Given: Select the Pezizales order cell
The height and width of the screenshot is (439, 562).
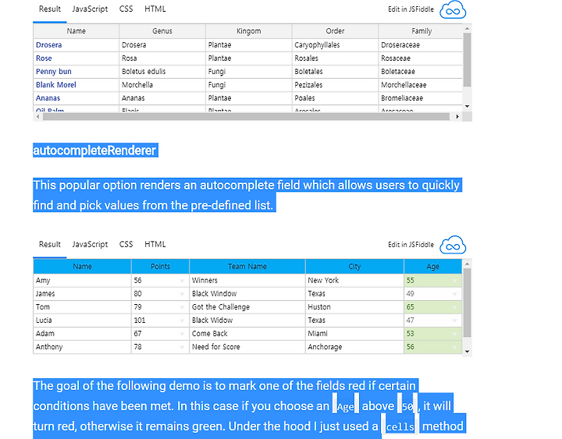Looking at the screenshot, I should pos(335,85).
